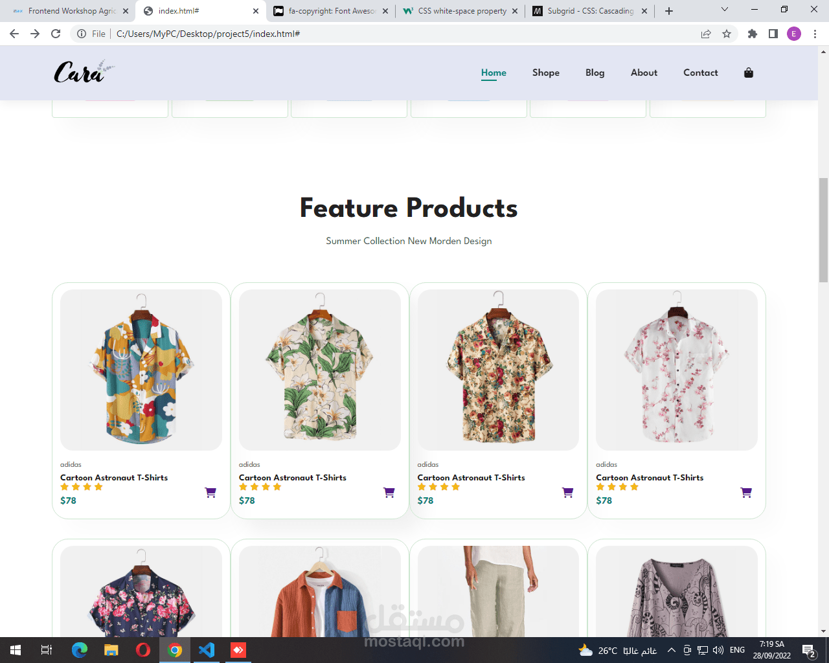Click the orange and blue jacket image

click(320, 592)
